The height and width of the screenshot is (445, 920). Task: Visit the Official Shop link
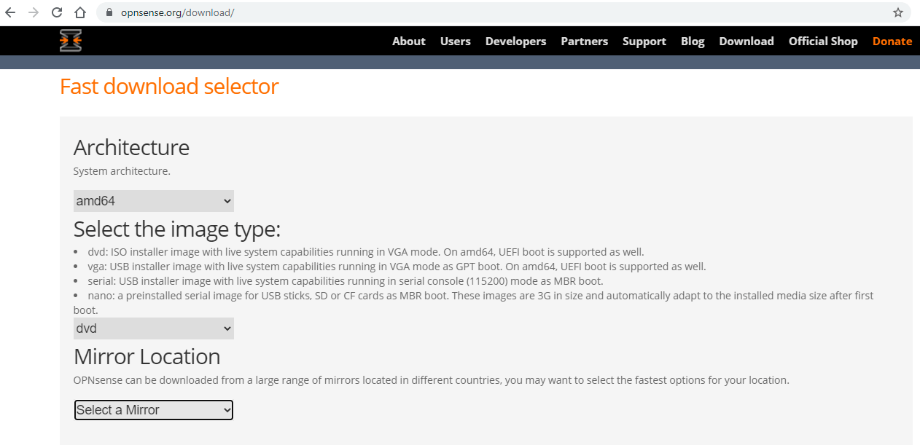pyautogui.click(x=822, y=42)
